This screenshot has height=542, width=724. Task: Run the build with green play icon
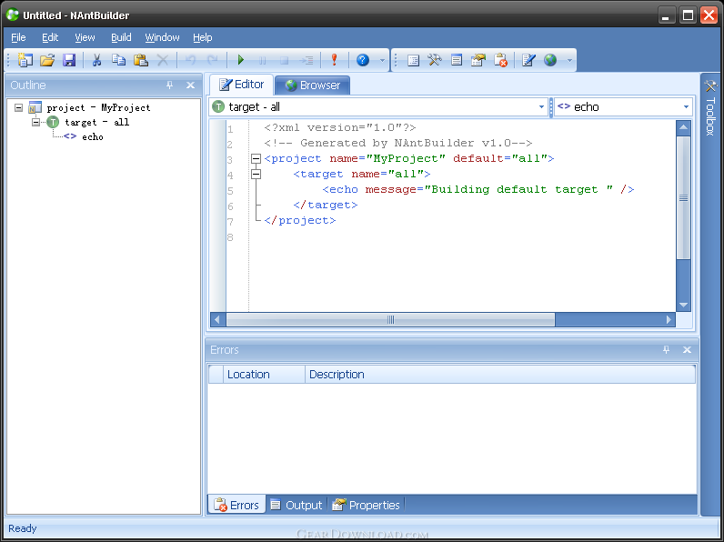click(240, 60)
